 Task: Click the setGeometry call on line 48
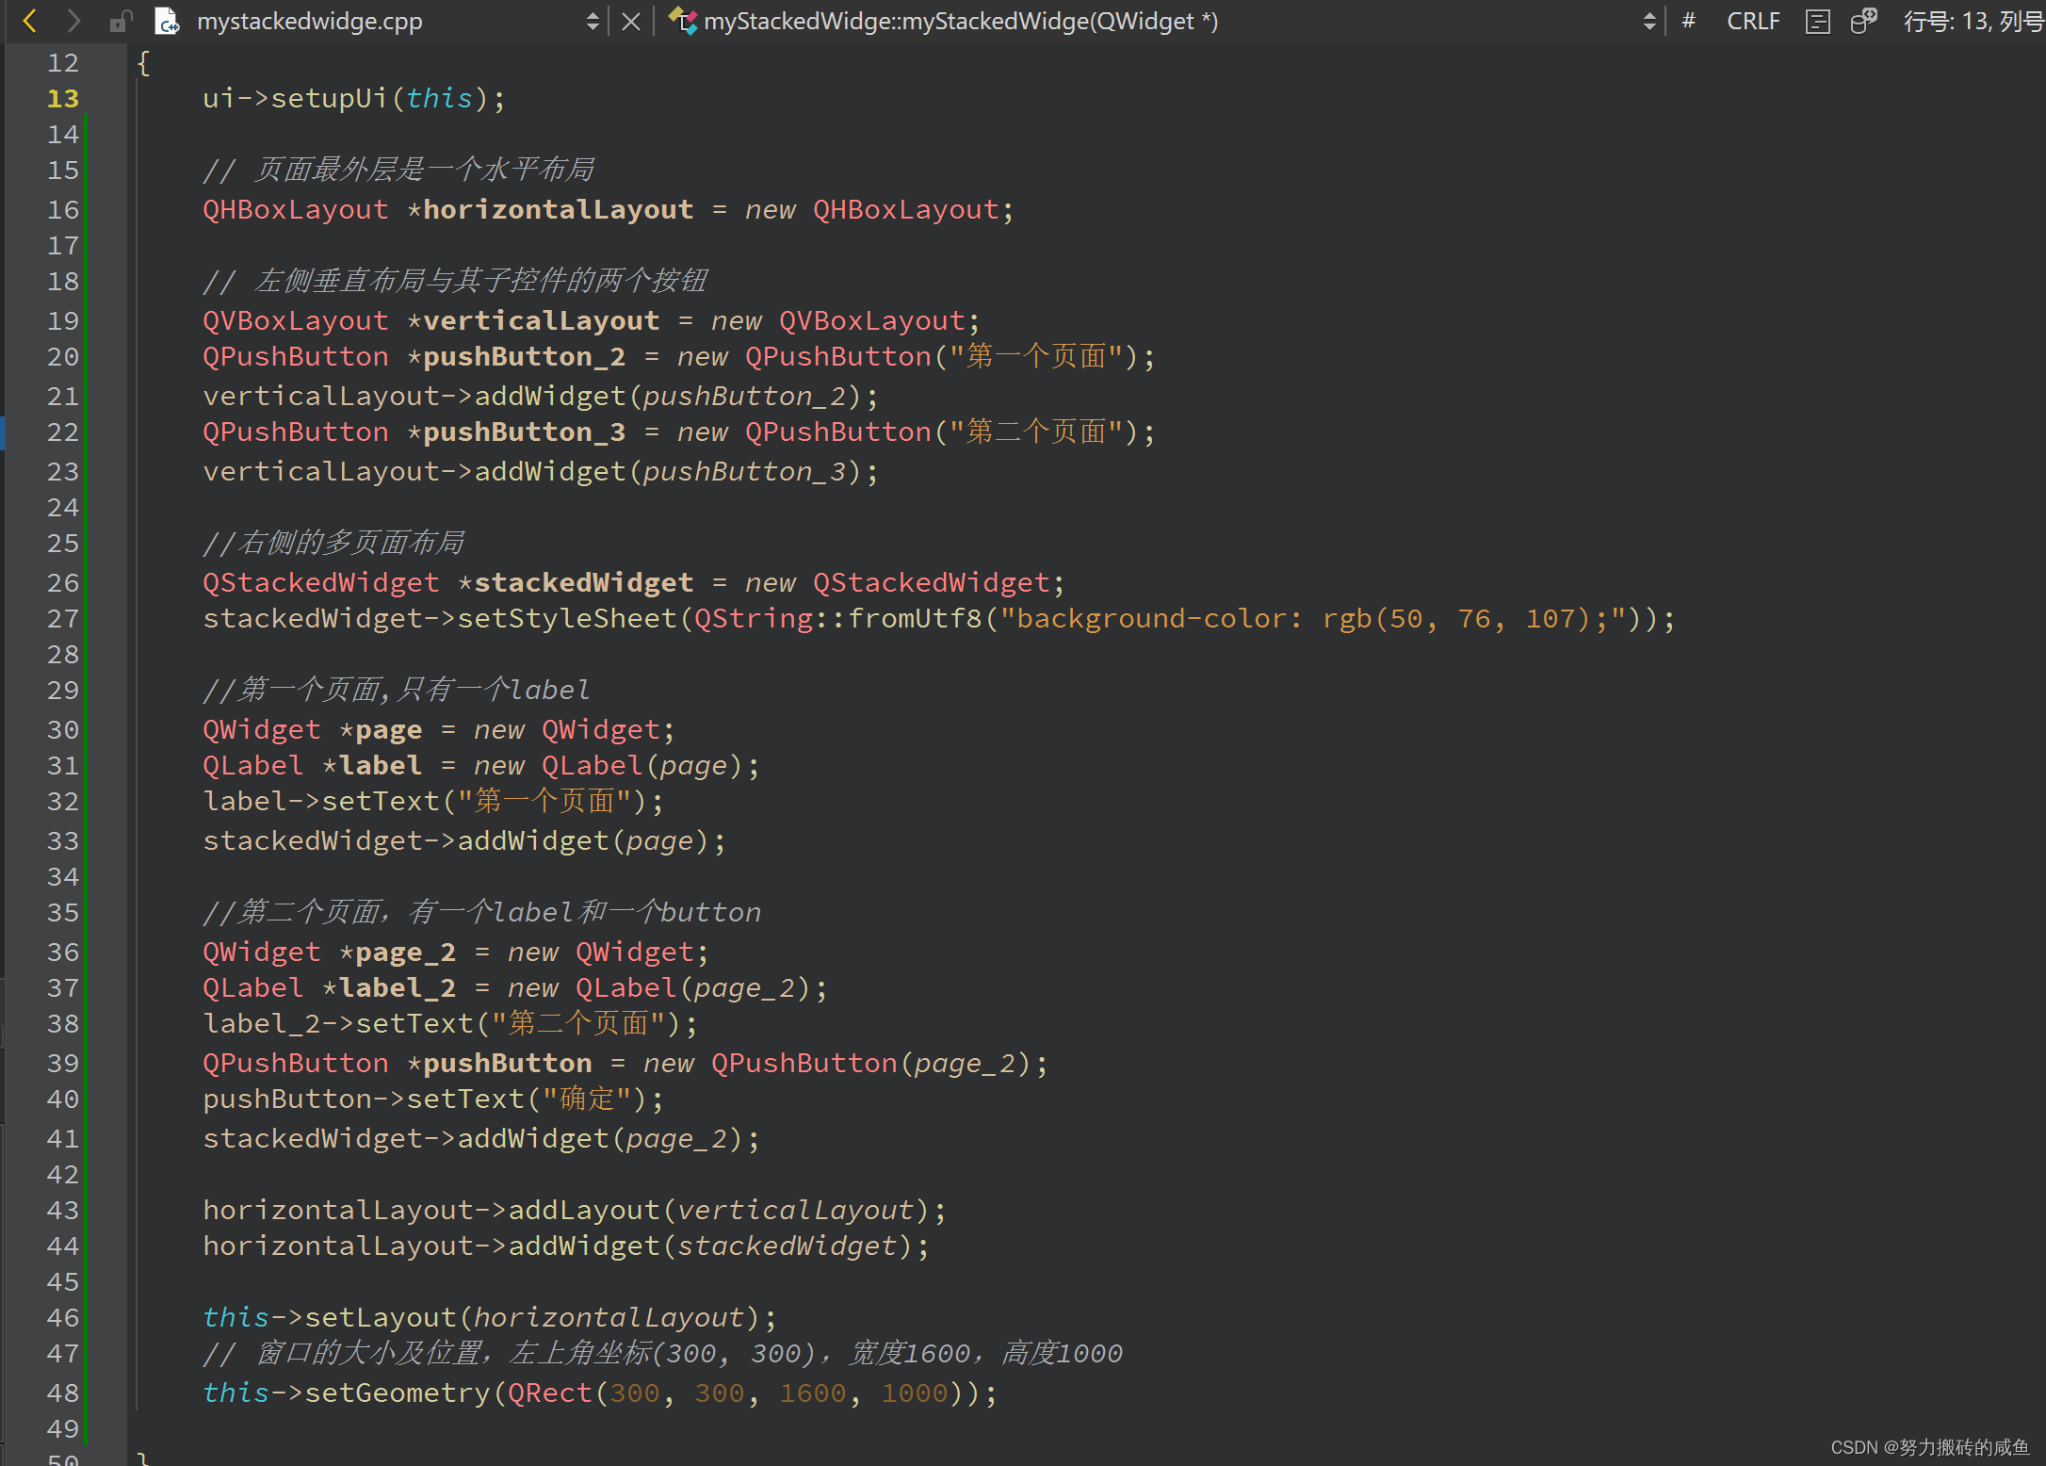(398, 1393)
